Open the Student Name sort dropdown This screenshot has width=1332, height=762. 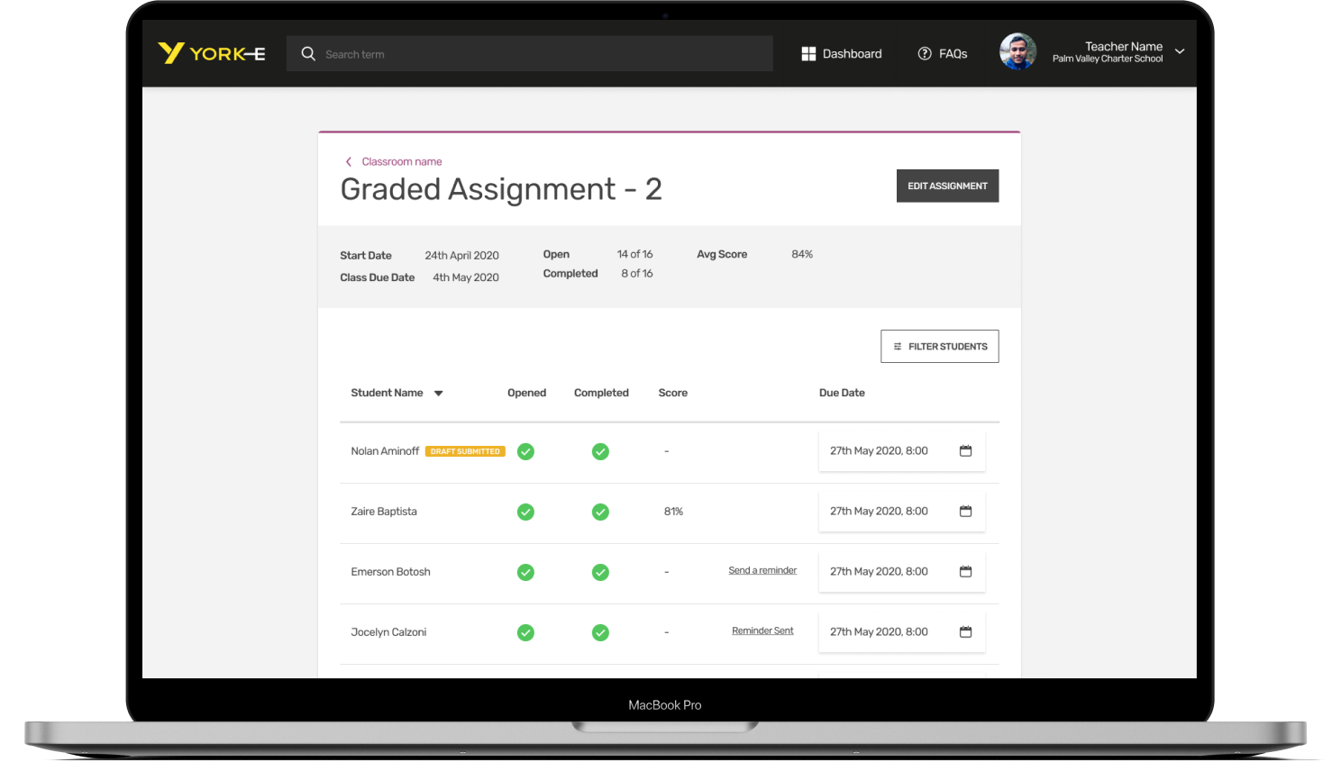(439, 393)
